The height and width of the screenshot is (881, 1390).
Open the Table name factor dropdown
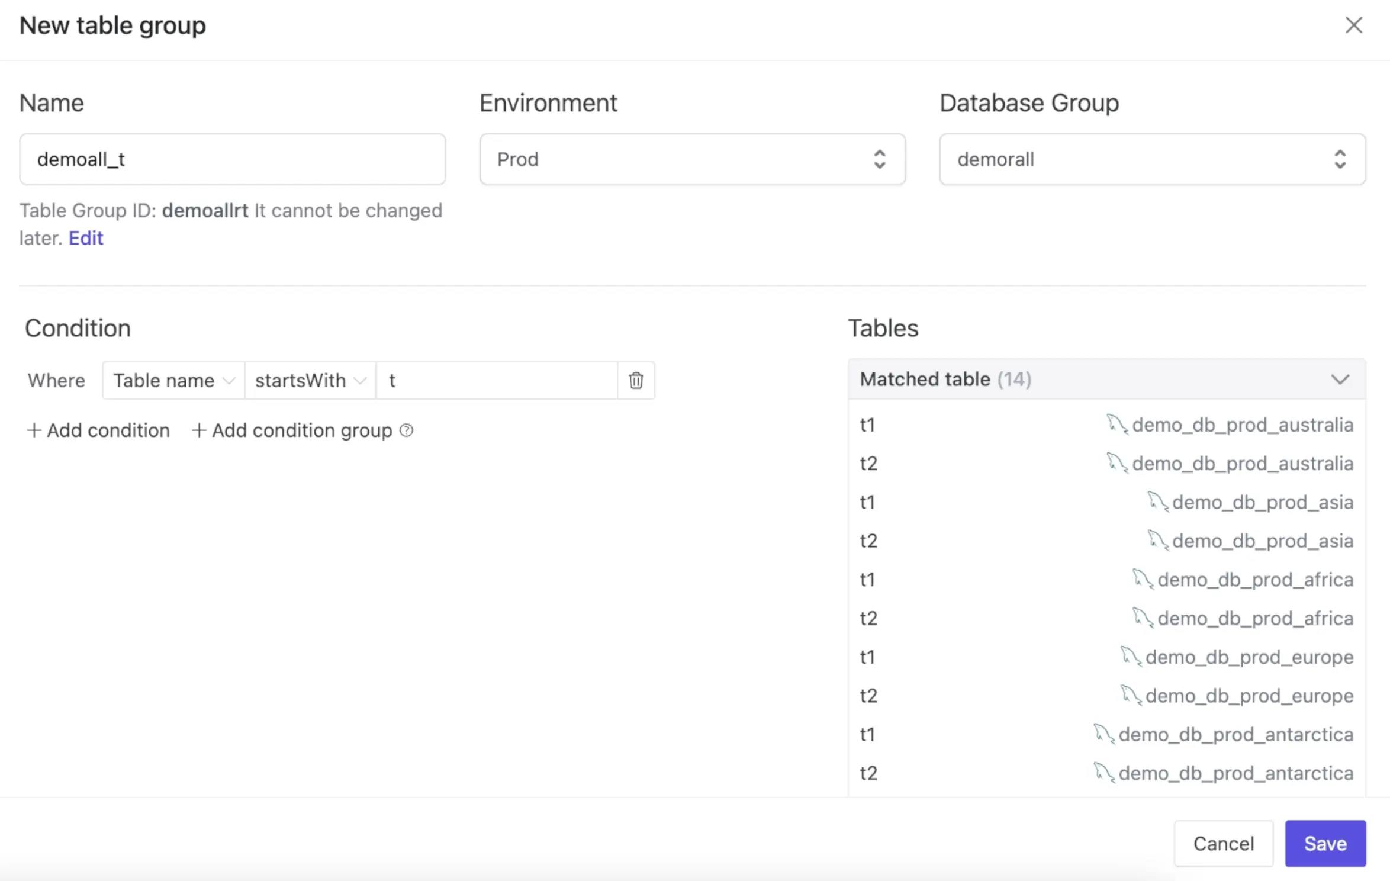coord(173,380)
